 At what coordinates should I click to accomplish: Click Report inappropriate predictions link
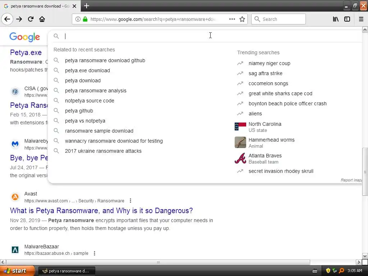[351, 180]
